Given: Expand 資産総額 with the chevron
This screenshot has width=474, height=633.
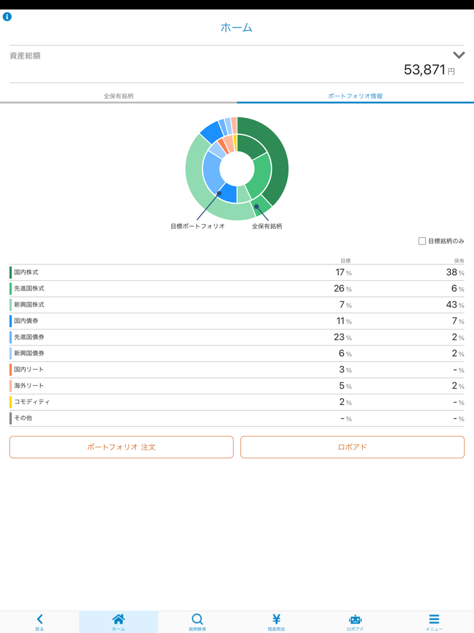Looking at the screenshot, I should (x=459, y=55).
